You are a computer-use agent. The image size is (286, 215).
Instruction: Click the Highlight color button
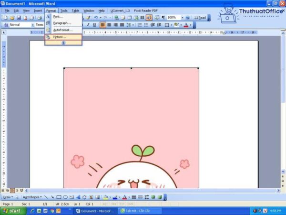[x=176, y=25]
